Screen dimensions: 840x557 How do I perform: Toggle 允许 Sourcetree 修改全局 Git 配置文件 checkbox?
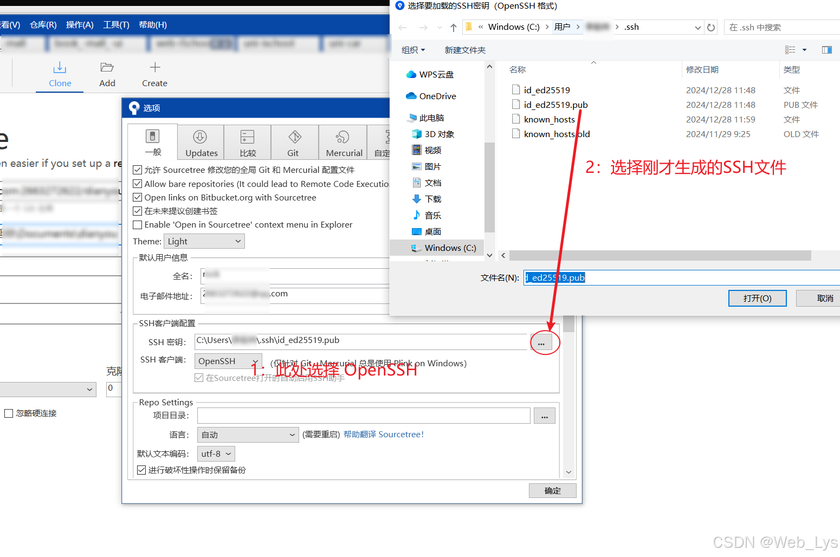click(138, 170)
